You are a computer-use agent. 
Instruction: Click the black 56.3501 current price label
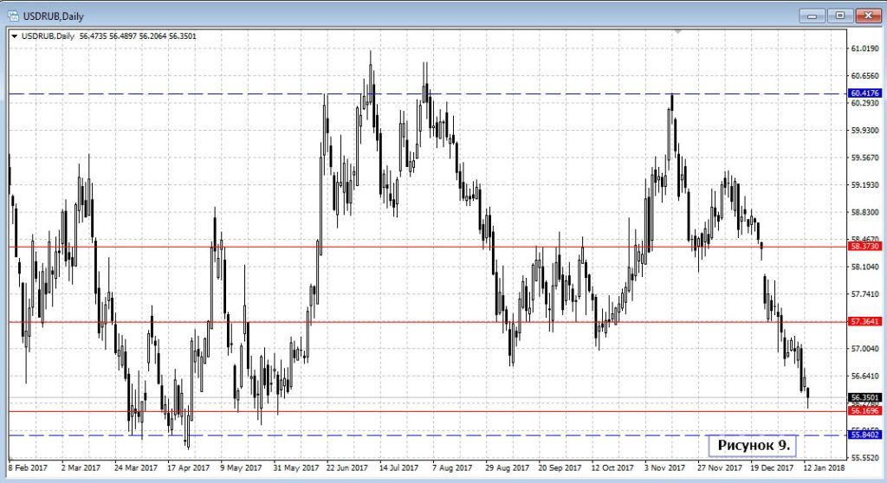pos(865,398)
